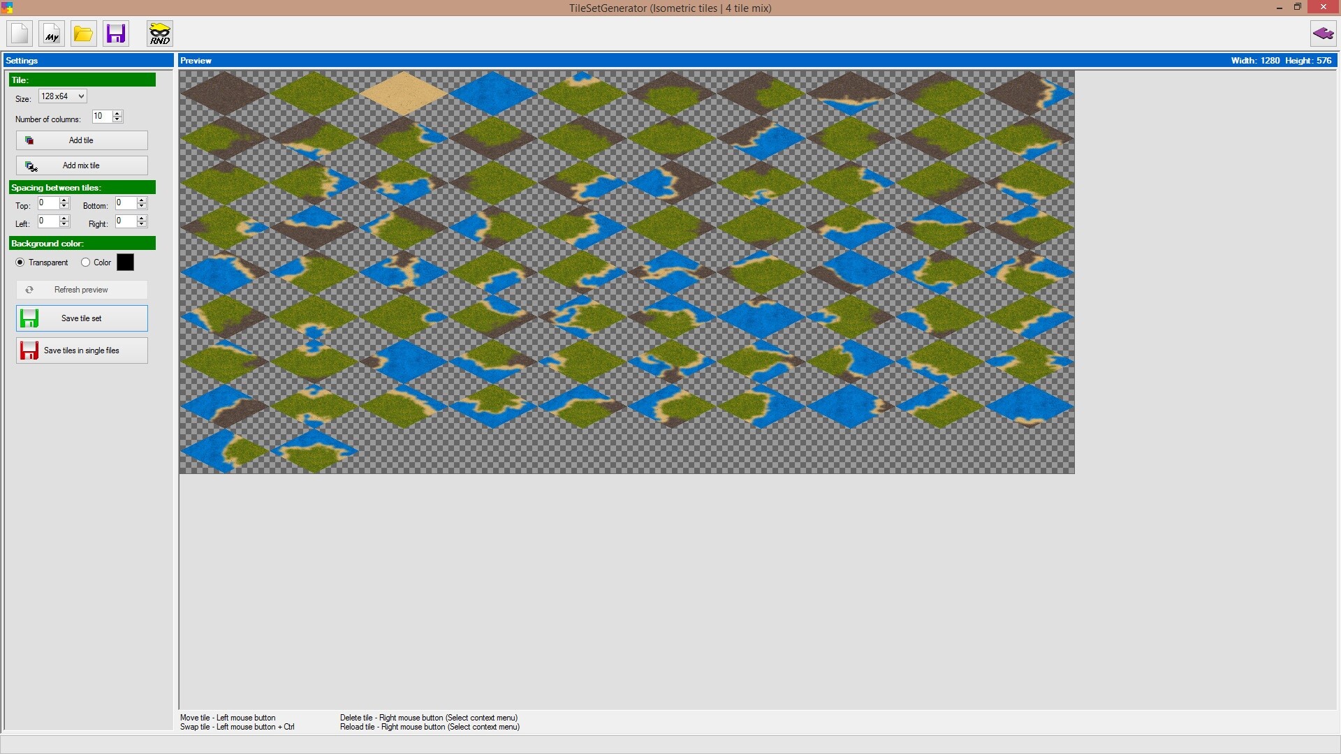This screenshot has height=754, width=1341.
Task: Click the sand tile in preview's first row
Action: 404,93
